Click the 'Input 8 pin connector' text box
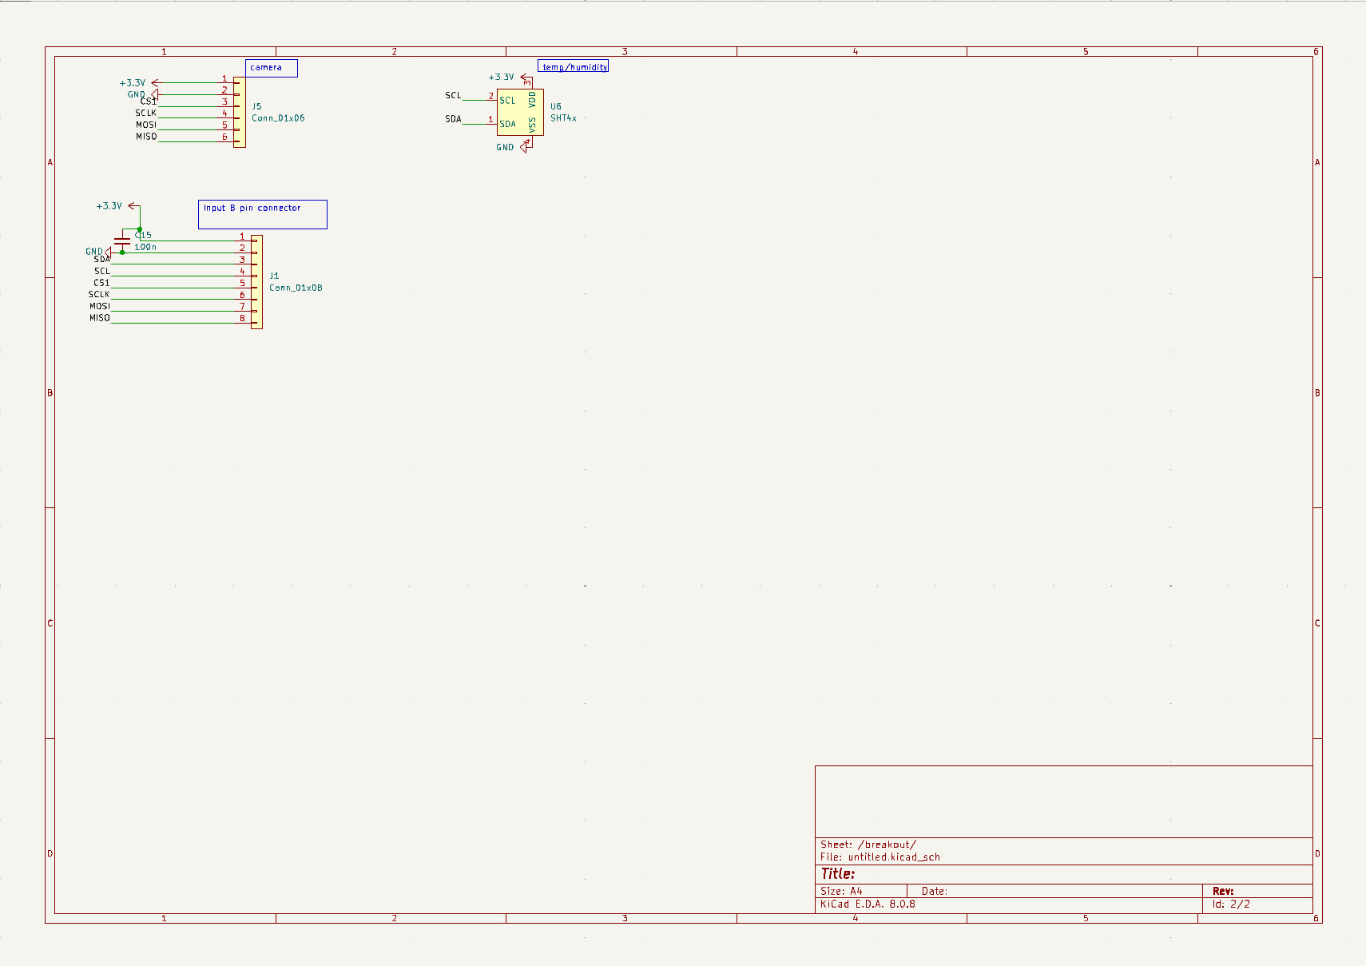Viewport: 1366px width, 966px height. coord(262,213)
